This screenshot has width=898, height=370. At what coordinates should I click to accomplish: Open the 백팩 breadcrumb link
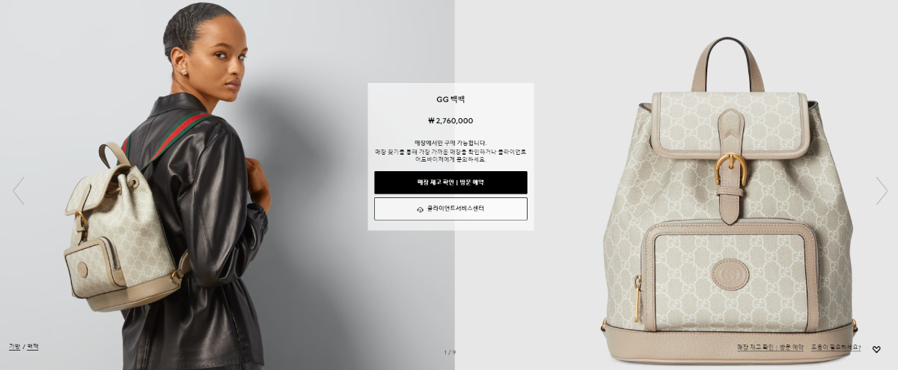pyautogui.click(x=33, y=347)
